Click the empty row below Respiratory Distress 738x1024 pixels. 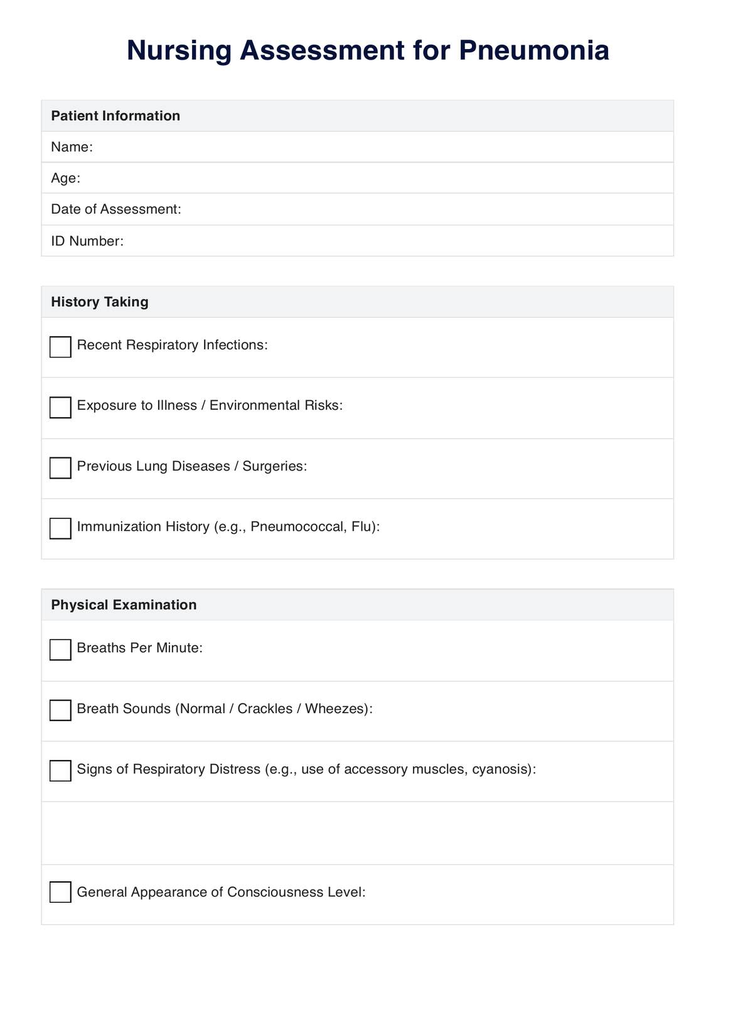click(x=357, y=833)
